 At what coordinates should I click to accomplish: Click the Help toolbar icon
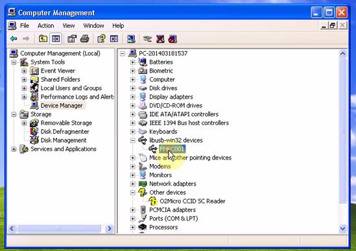pos(101,39)
